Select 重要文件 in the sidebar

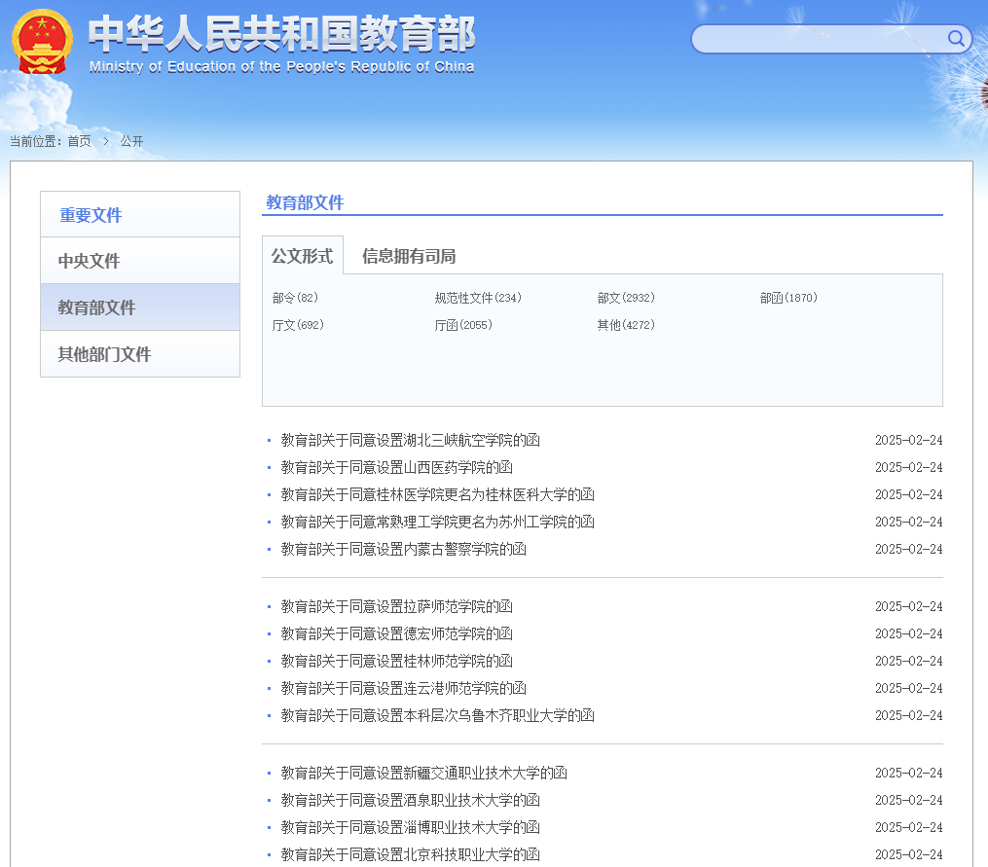point(91,215)
